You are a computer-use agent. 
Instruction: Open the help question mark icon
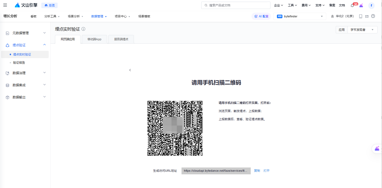[x=373, y=16]
